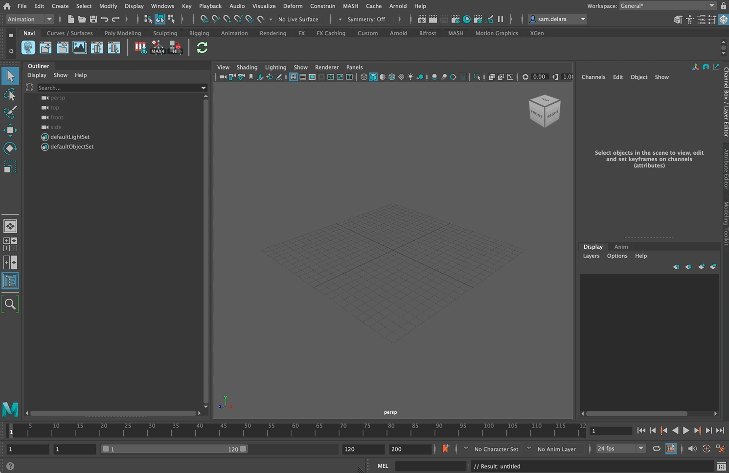Click No Live Surface button
Viewport: 729px width, 473px height.
pyautogui.click(x=298, y=19)
